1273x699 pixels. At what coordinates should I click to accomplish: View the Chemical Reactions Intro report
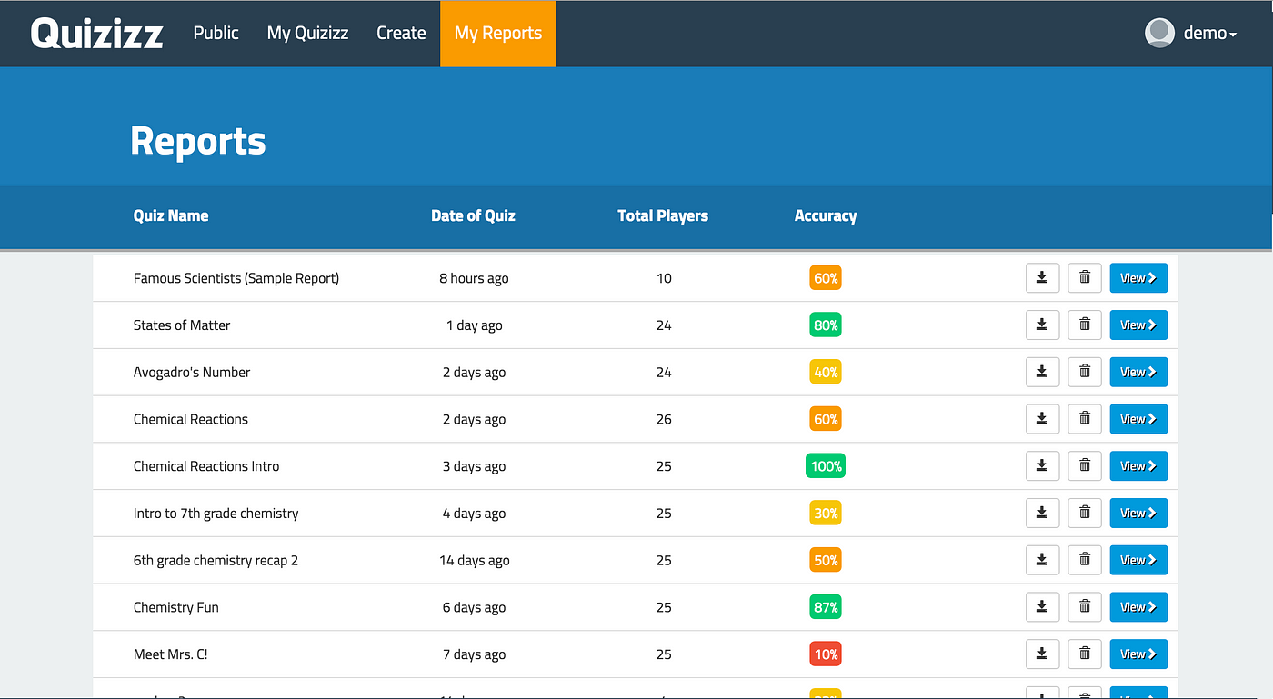click(1138, 466)
